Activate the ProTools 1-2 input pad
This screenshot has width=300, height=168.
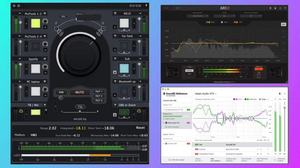coord(36,23)
